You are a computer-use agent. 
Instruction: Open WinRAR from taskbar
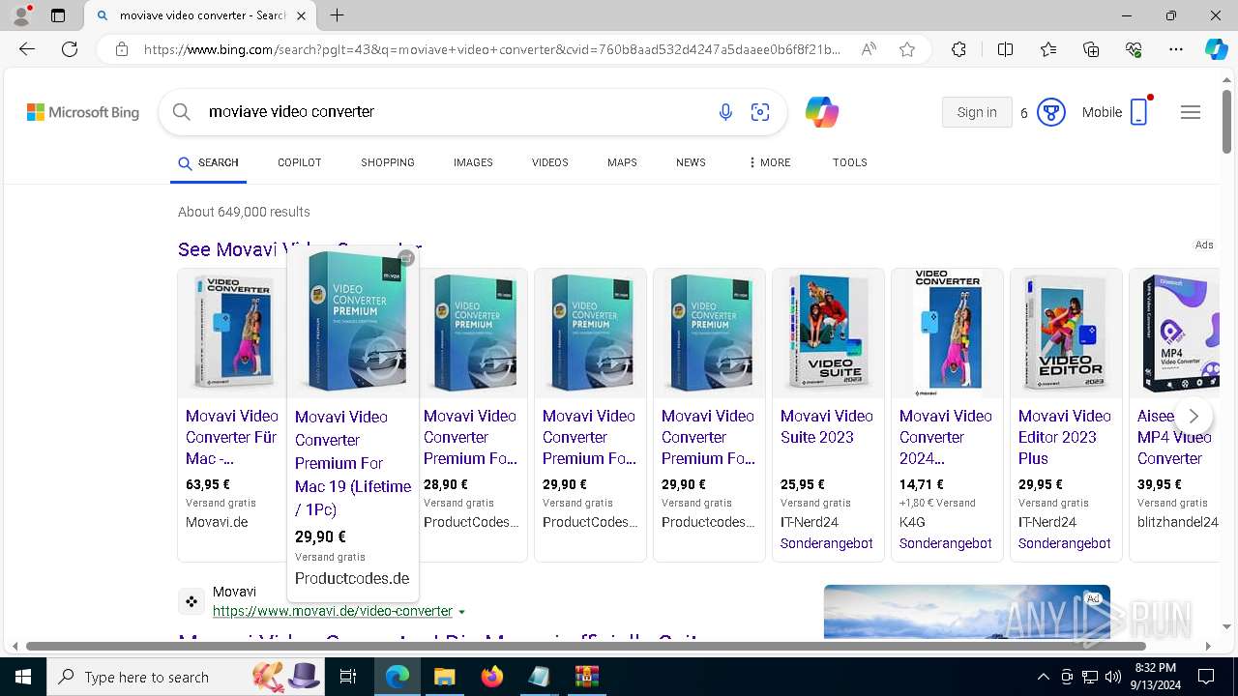(587, 677)
